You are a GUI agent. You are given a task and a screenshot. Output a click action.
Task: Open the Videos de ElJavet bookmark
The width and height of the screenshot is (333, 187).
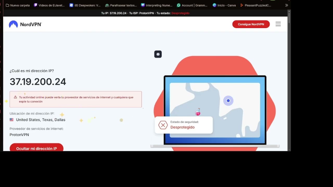point(49,5)
